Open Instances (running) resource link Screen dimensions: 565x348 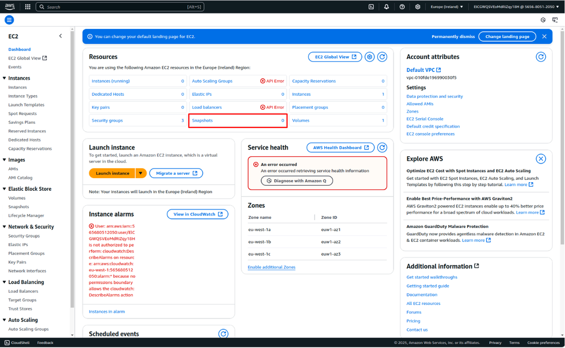point(111,81)
